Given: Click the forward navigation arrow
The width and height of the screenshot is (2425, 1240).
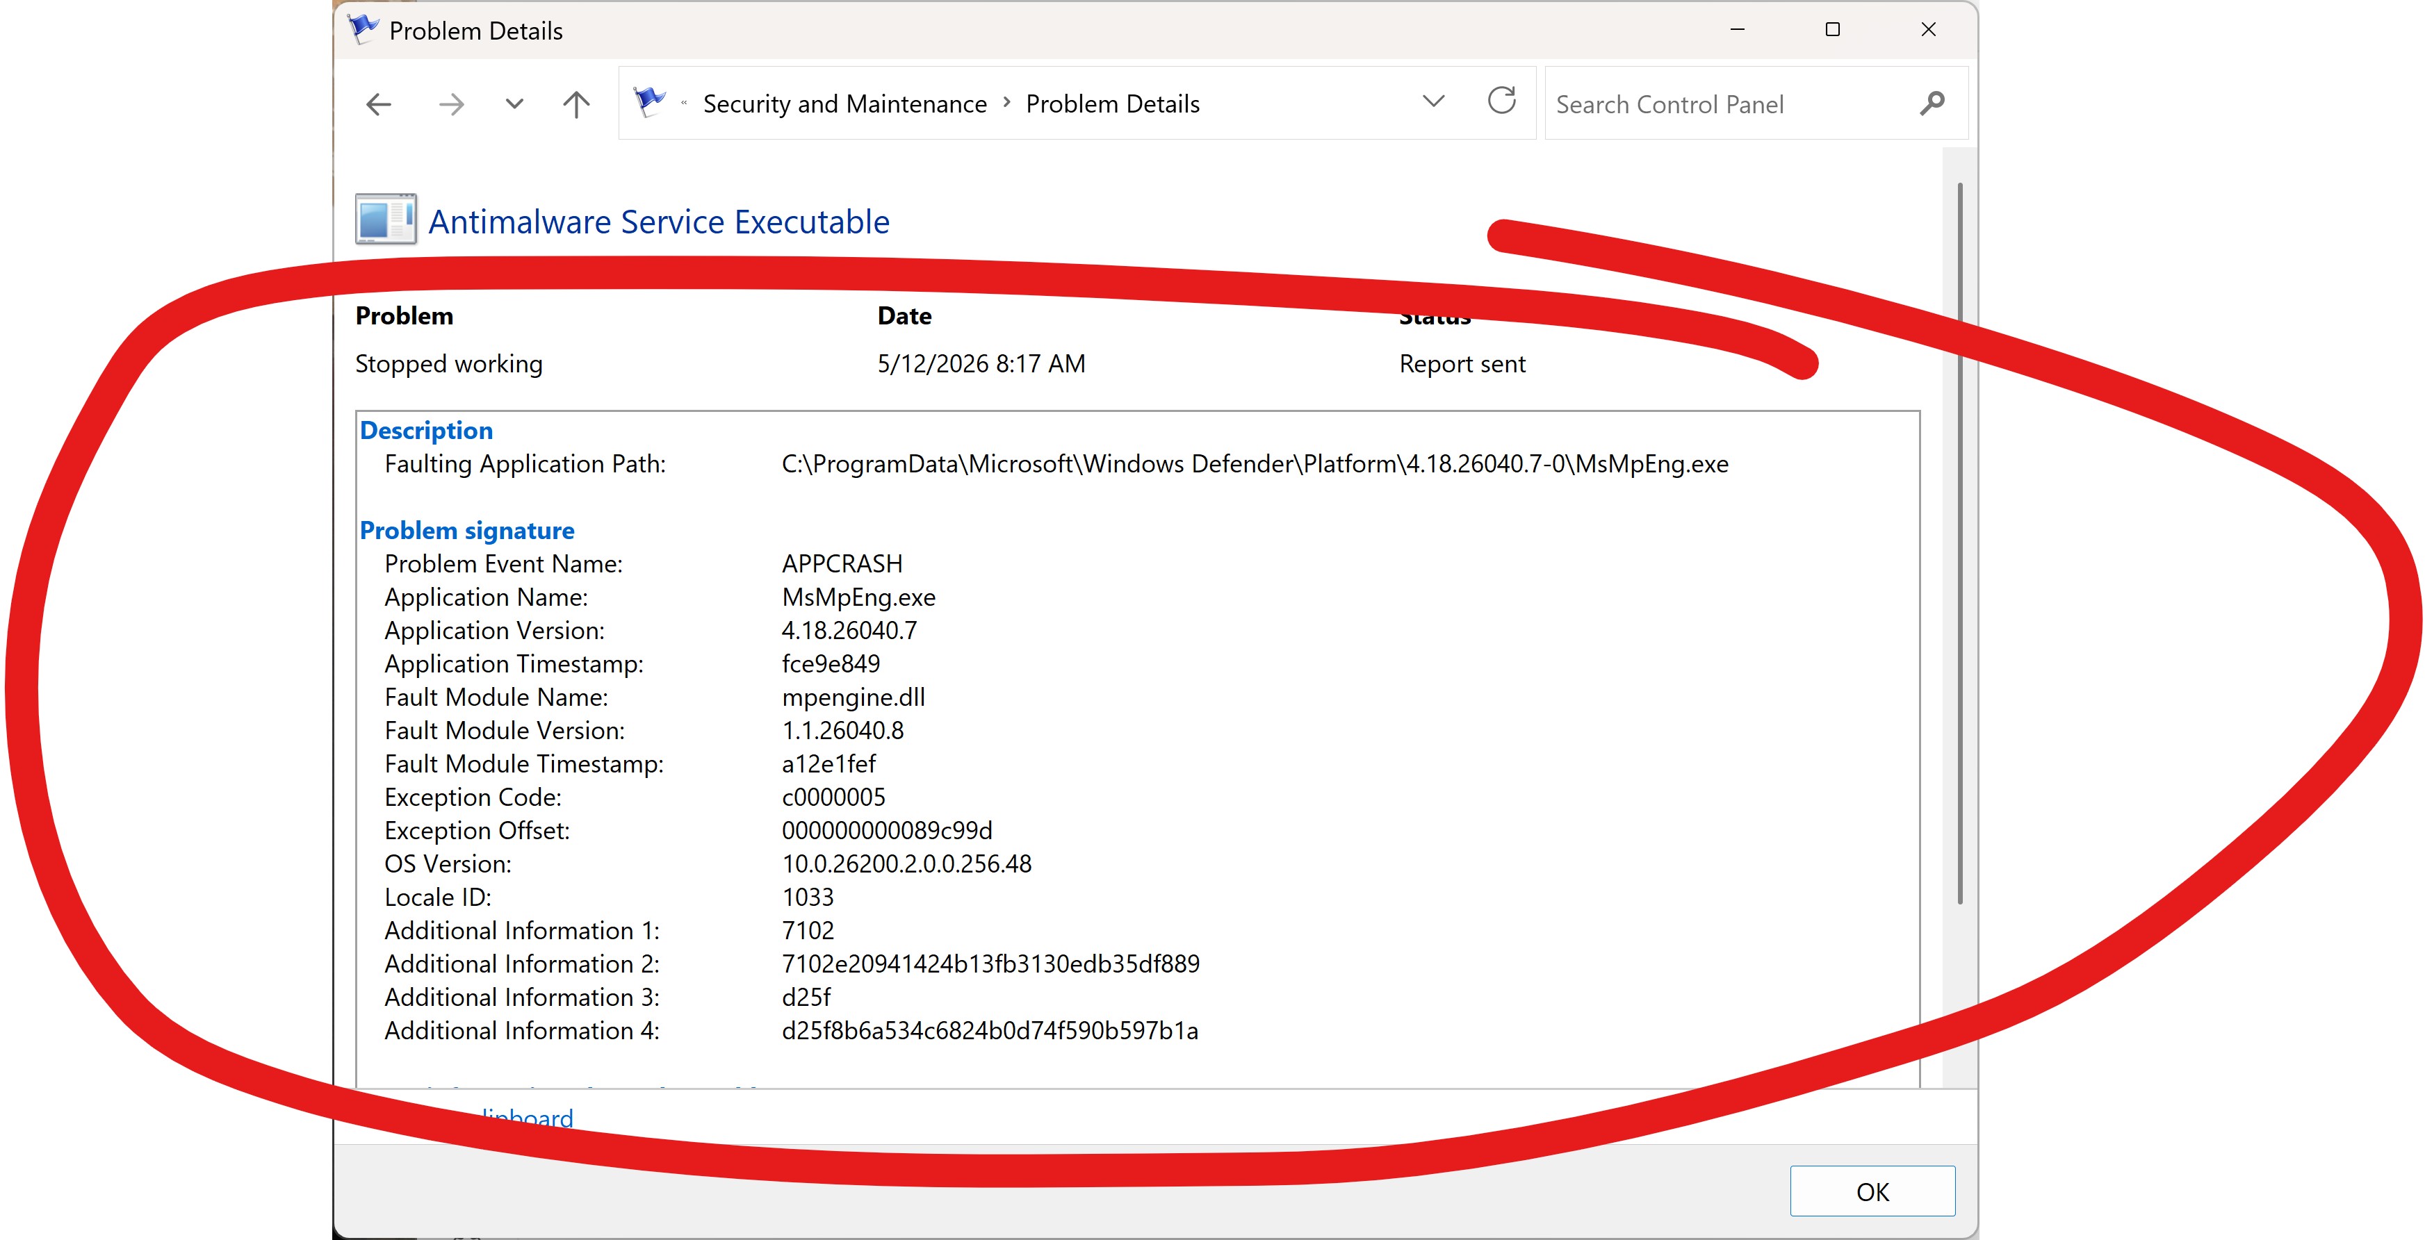Looking at the screenshot, I should coord(451,104).
